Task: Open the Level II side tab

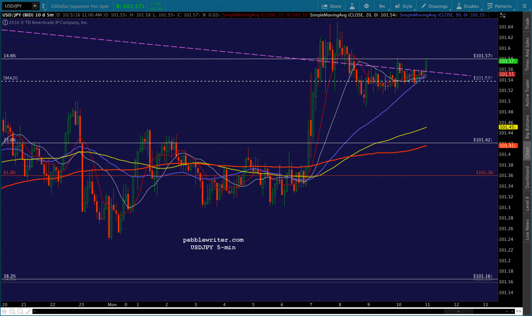Action: pyautogui.click(x=527, y=203)
